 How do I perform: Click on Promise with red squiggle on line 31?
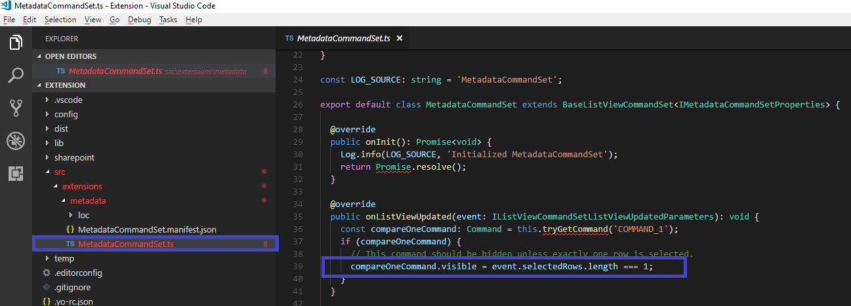pos(394,167)
